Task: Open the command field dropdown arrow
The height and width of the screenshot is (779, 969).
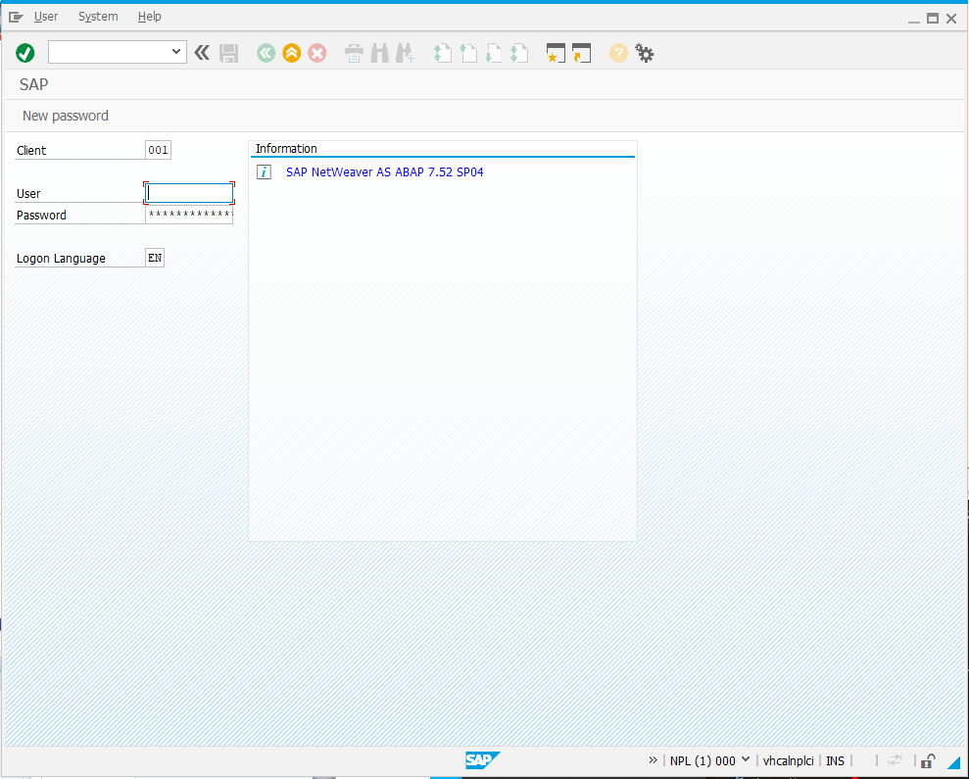Action: [x=176, y=52]
